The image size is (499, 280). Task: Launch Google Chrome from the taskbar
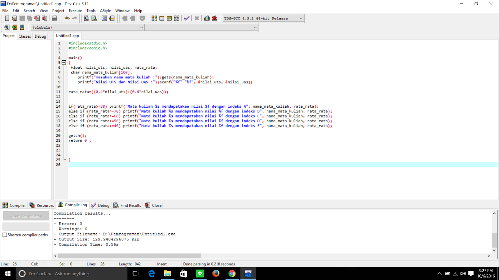232,273
